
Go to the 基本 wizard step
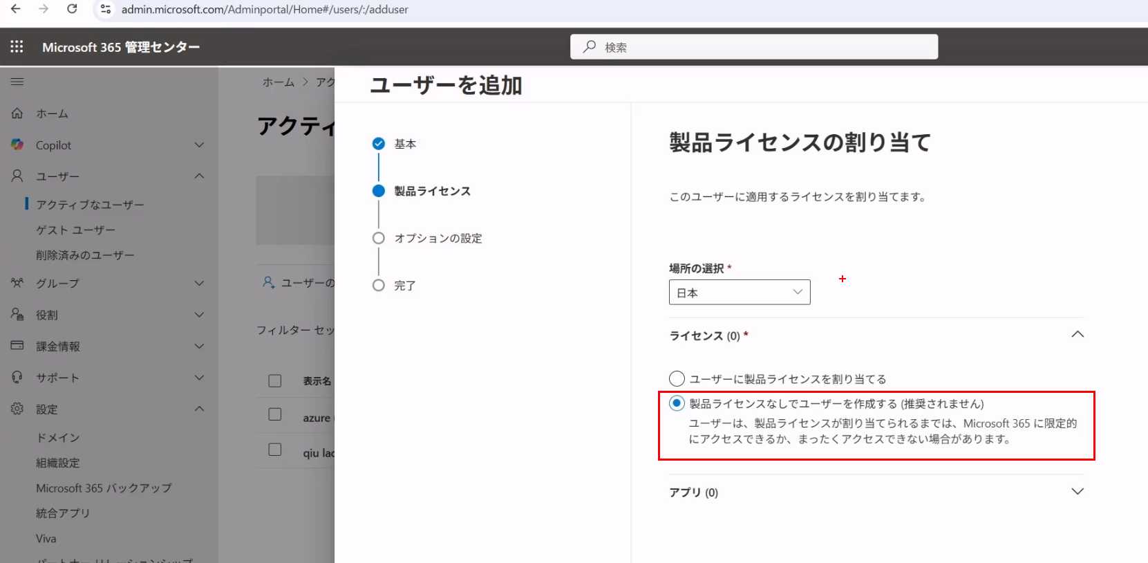[405, 144]
